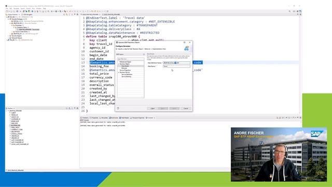Click the Cancel button in the generator dialog
The height and width of the screenshot is (187, 332).
[x=186, y=109]
